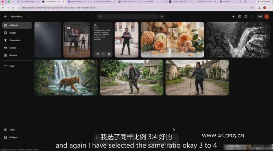Open Uploads section in sidebar
The height and width of the screenshot is (151, 273).
(17, 55)
